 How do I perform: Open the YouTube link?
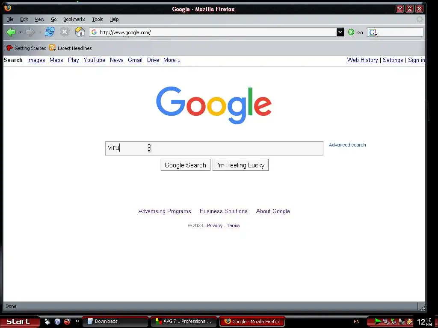click(x=94, y=60)
